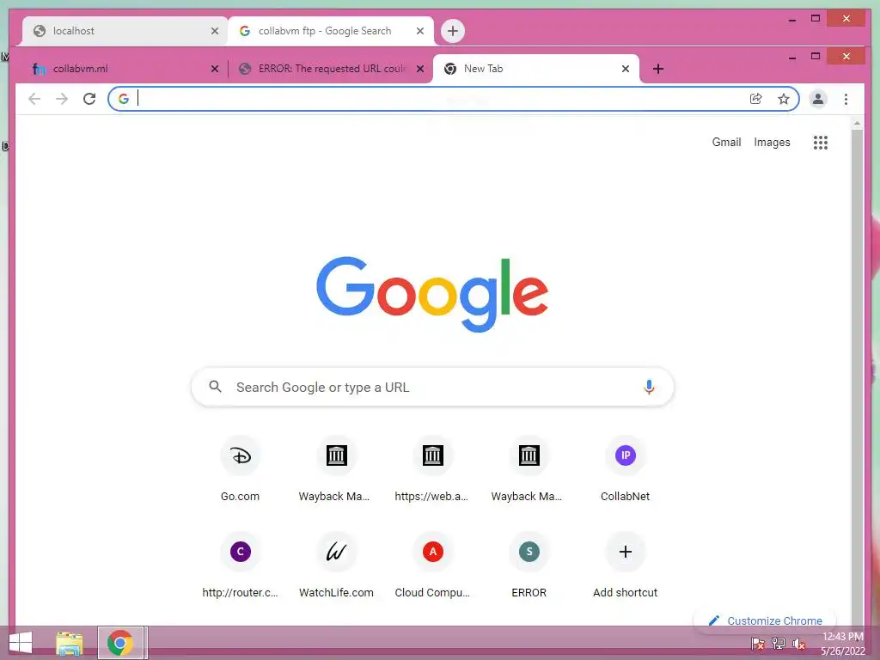Open a new tab in the front window
This screenshot has height=660, width=880.
658,69
